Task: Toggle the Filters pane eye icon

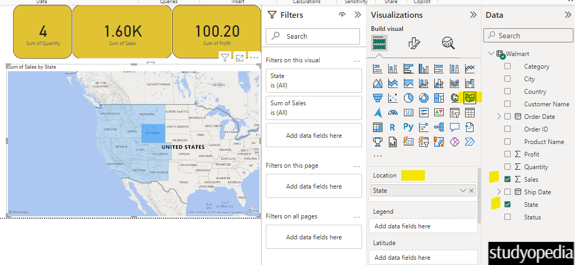Action: tap(343, 15)
